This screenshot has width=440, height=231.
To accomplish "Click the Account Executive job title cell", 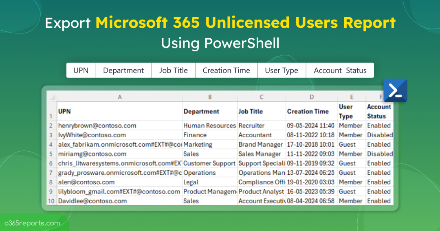I will (262, 201).
